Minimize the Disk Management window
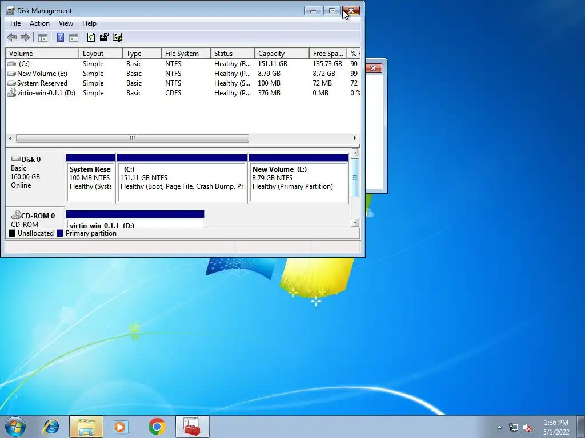Image resolution: width=585 pixels, height=438 pixels. [x=313, y=11]
